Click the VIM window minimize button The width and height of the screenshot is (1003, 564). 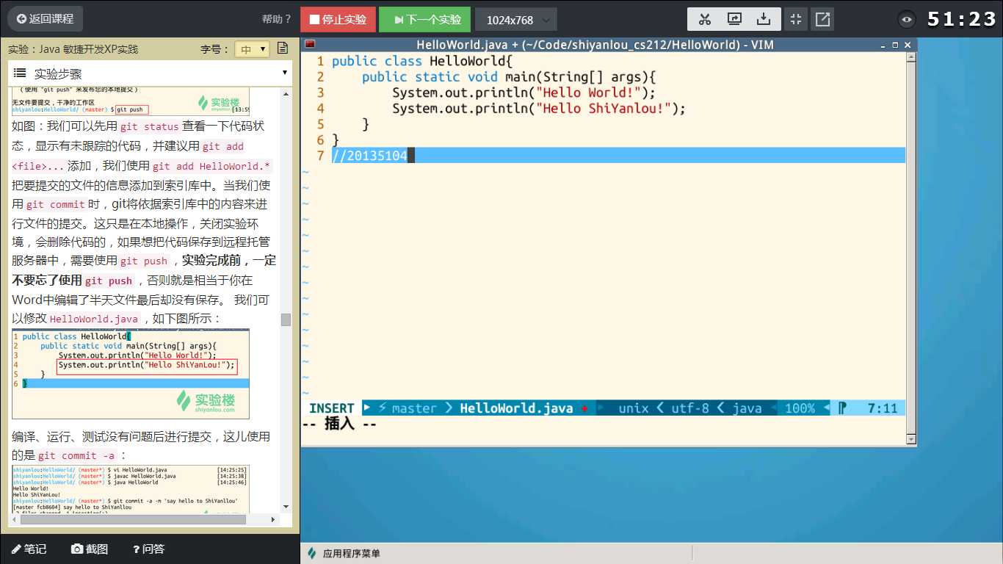coord(884,45)
